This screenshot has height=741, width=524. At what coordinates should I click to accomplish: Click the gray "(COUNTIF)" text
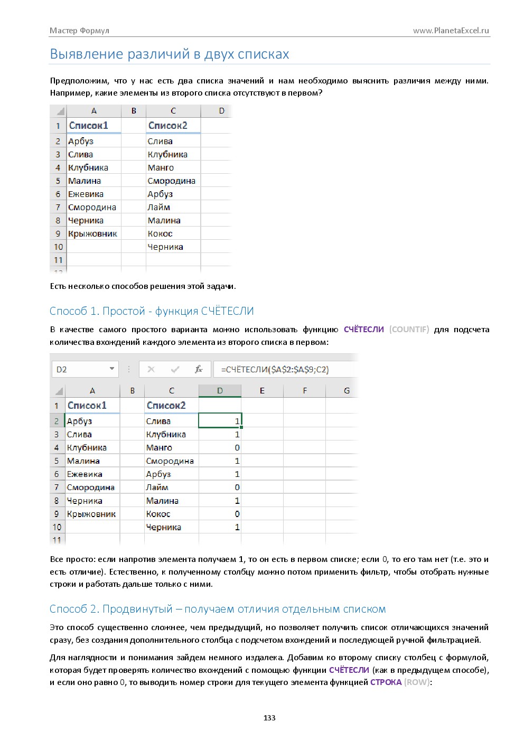pyautogui.click(x=409, y=329)
